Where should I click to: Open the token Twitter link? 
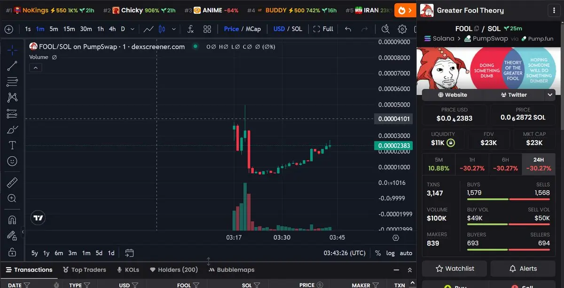(x=514, y=95)
